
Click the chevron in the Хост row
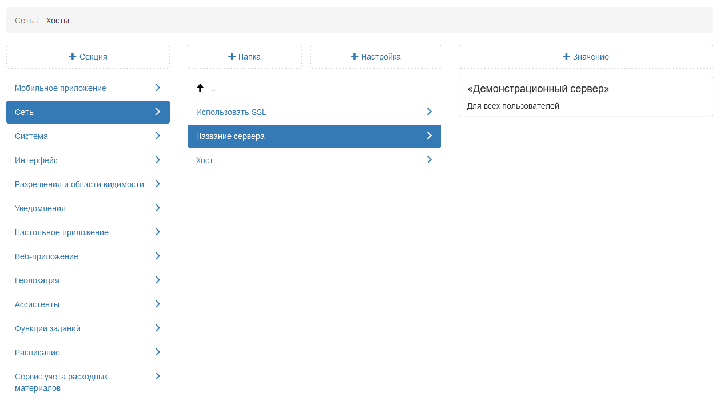click(x=429, y=160)
